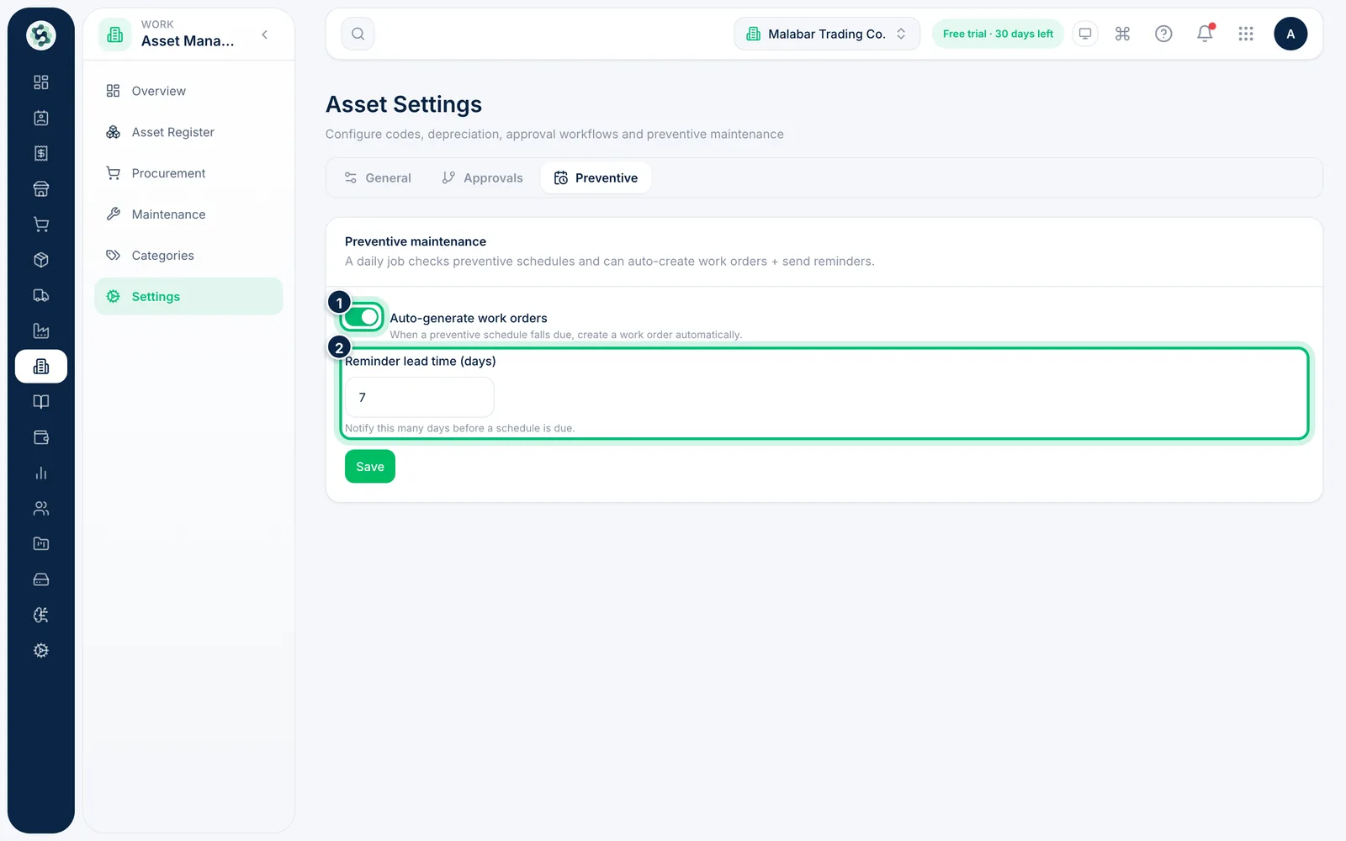This screenshot has height=841, width=1346.
Task: Click the active Asset Management building icon
Action: tap(40, 367)
